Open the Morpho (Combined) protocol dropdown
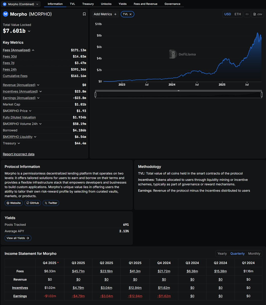The image size is (266, 305). pos(21,4)
